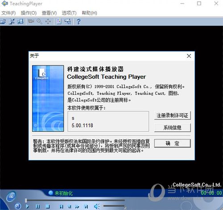Click the question mark help icon

coord(78,21)
